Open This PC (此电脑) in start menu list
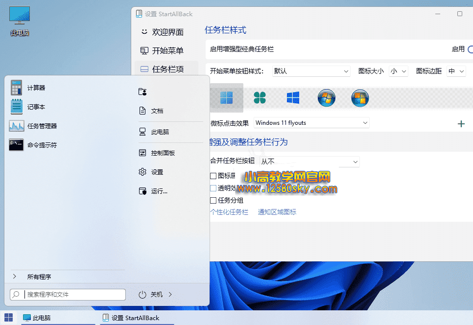This screenshot has height=325, width=473. tap(154, 132)
